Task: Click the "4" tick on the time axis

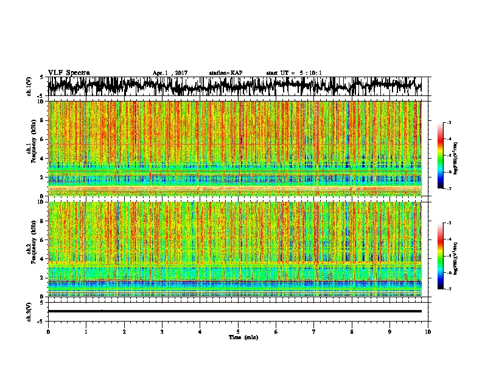Action: point(200,332)
